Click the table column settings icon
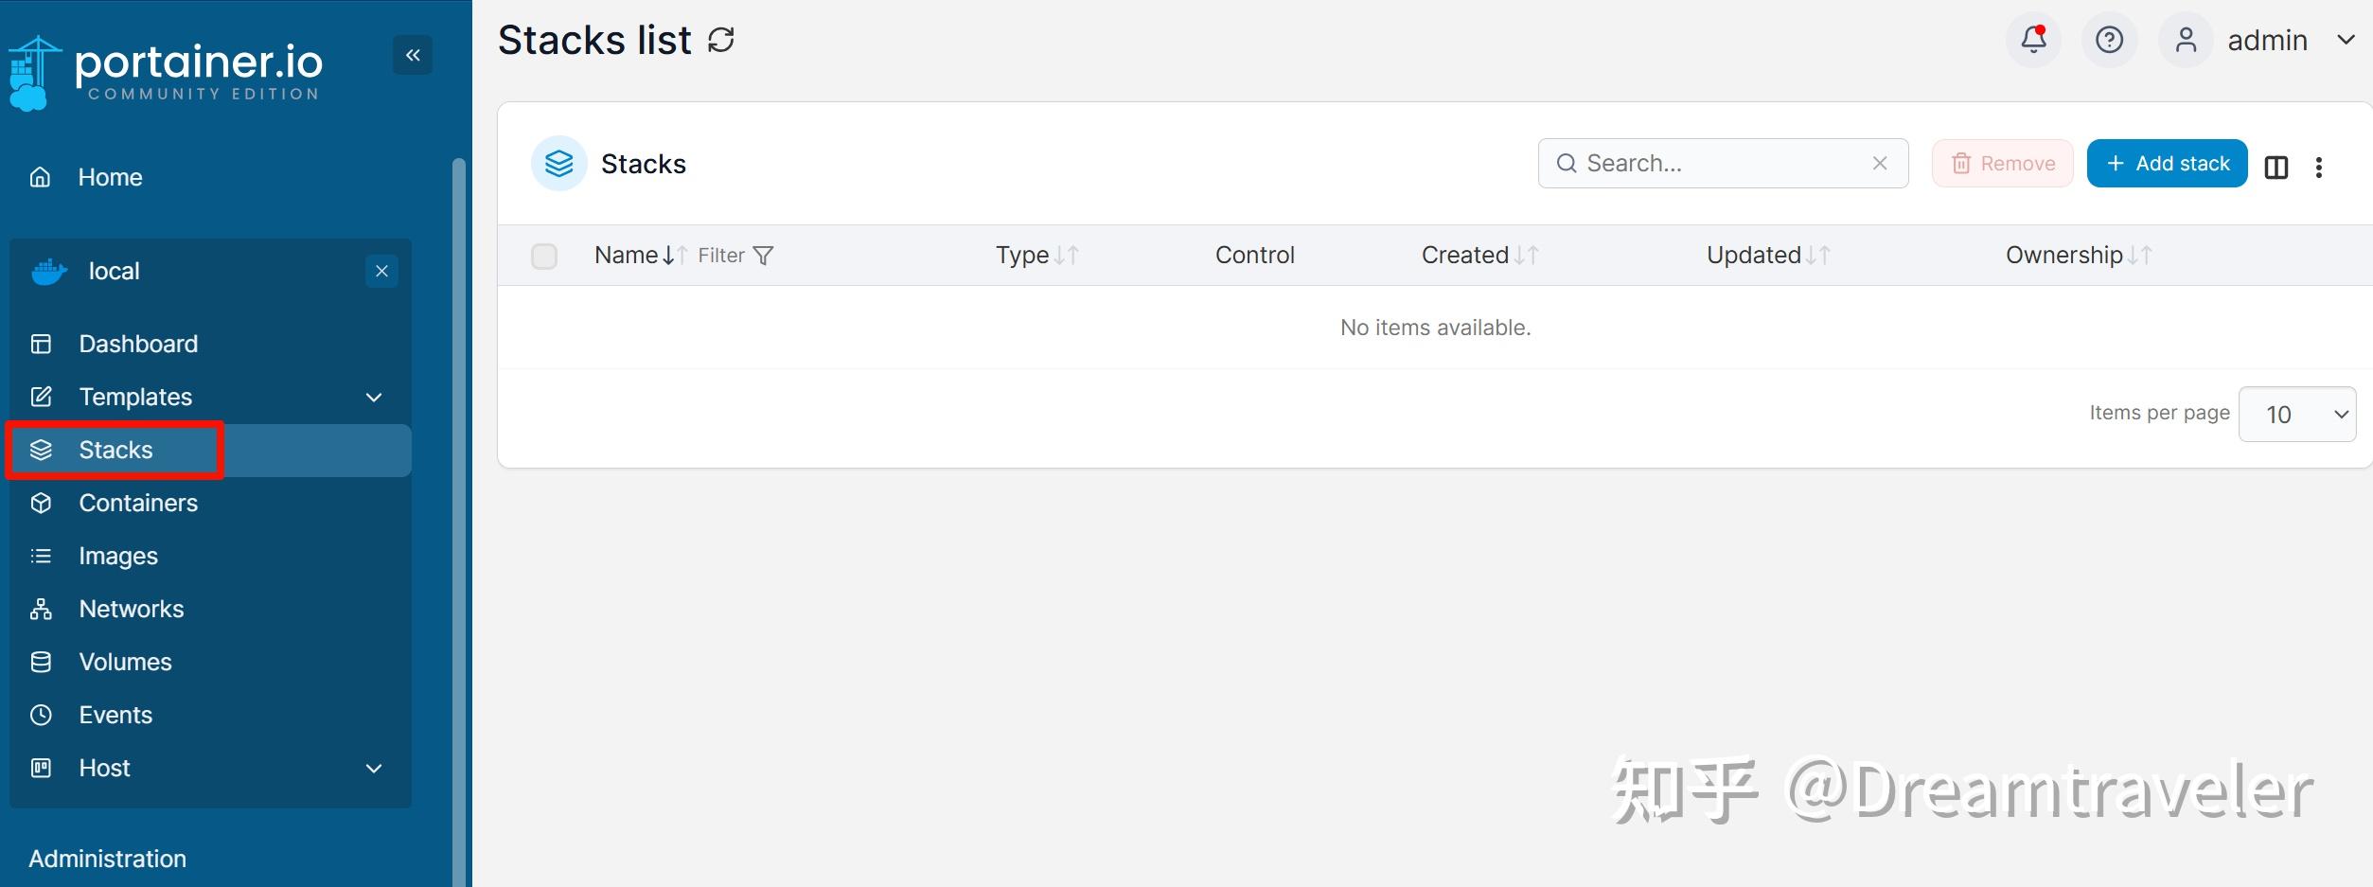The image size is (2373, 887). pos(2276,168)
